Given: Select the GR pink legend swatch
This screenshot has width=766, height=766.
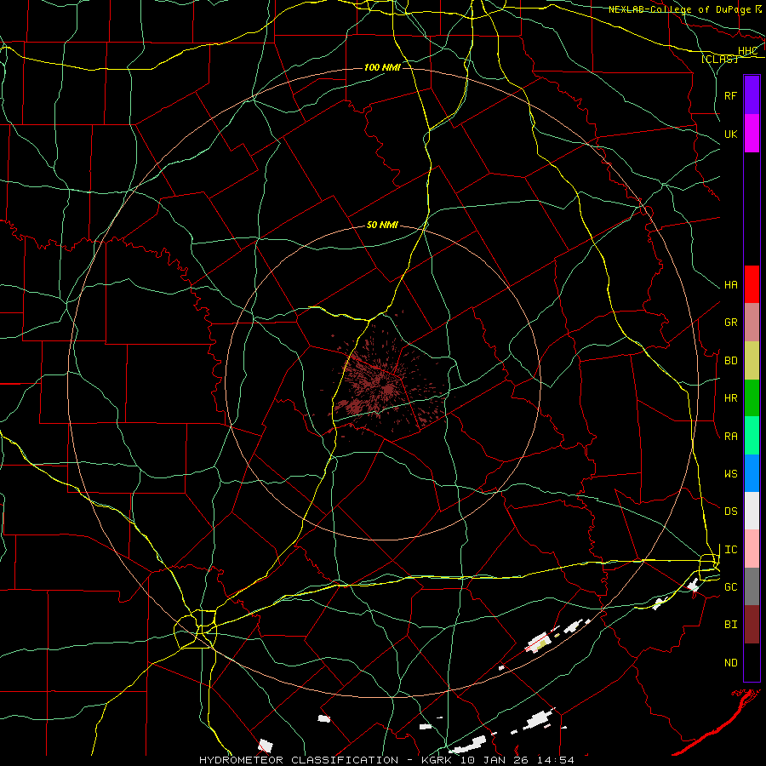Looking at the screenshot, I should (752, 323).
